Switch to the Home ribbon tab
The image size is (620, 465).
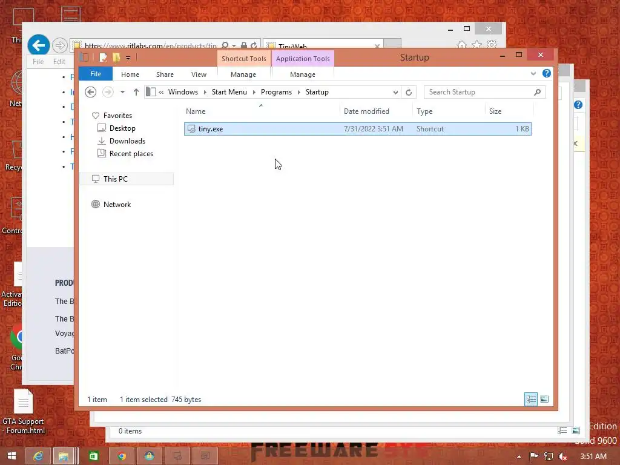tap(130, 74)
